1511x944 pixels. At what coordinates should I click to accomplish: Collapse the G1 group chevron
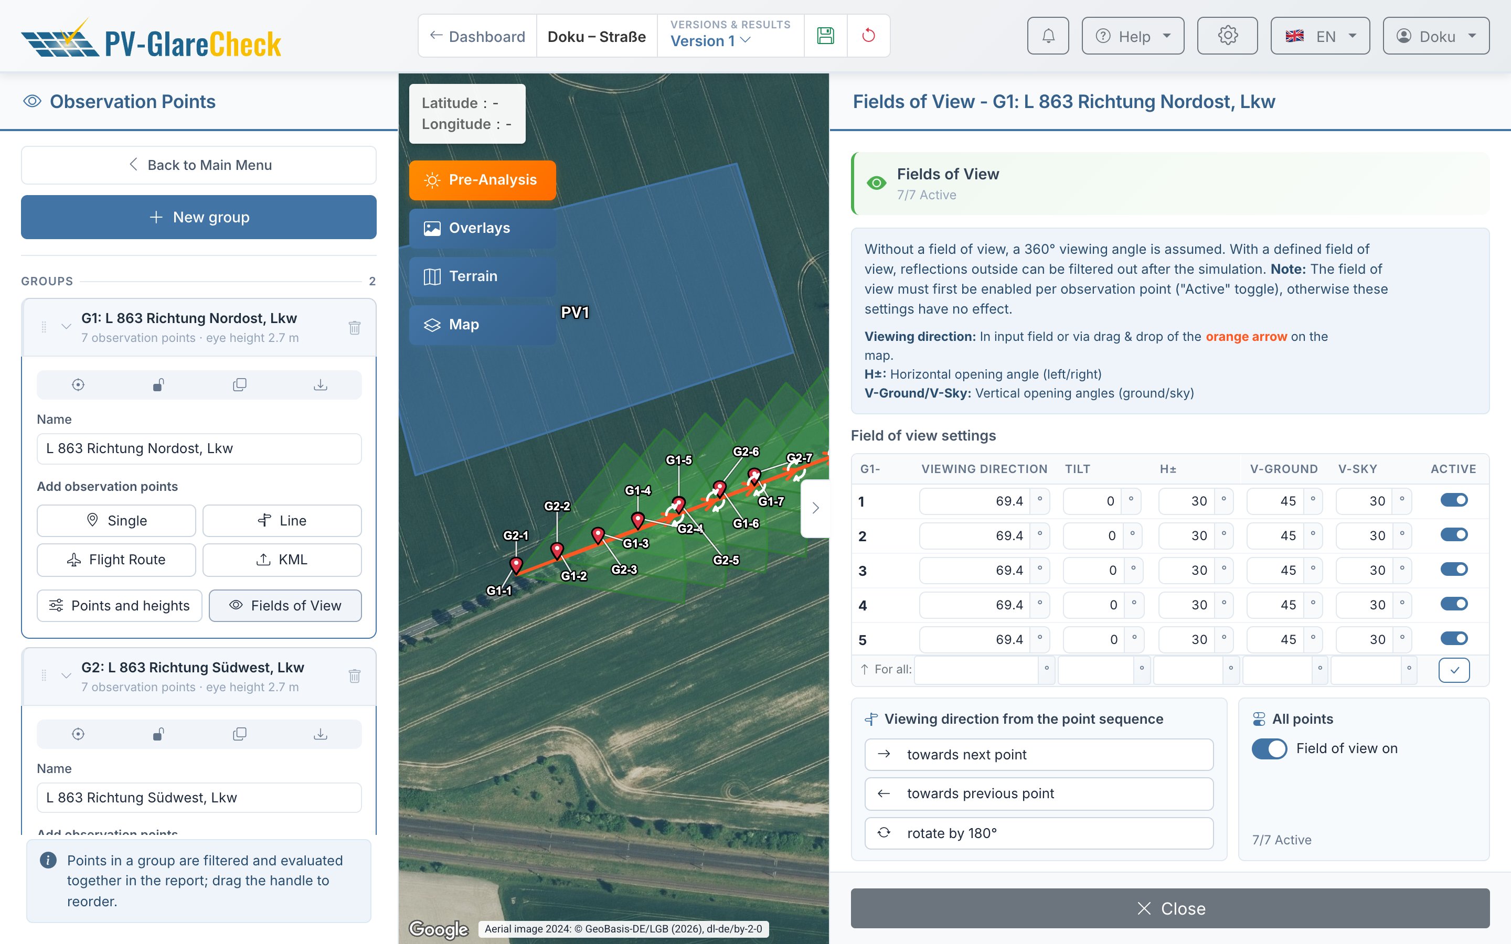pyautogui.click(x=66, y=327)
